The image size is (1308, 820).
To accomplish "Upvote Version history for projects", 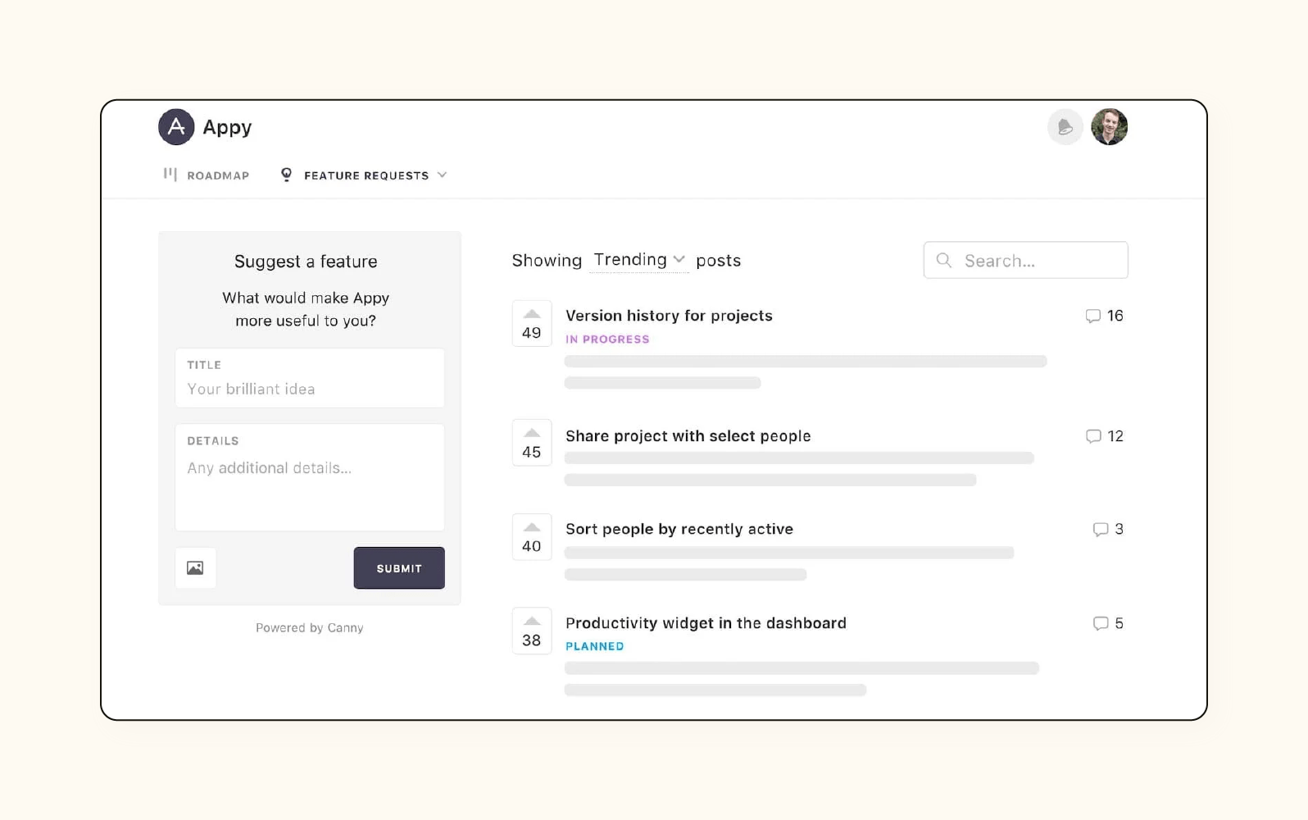I will tap(531, 312).
